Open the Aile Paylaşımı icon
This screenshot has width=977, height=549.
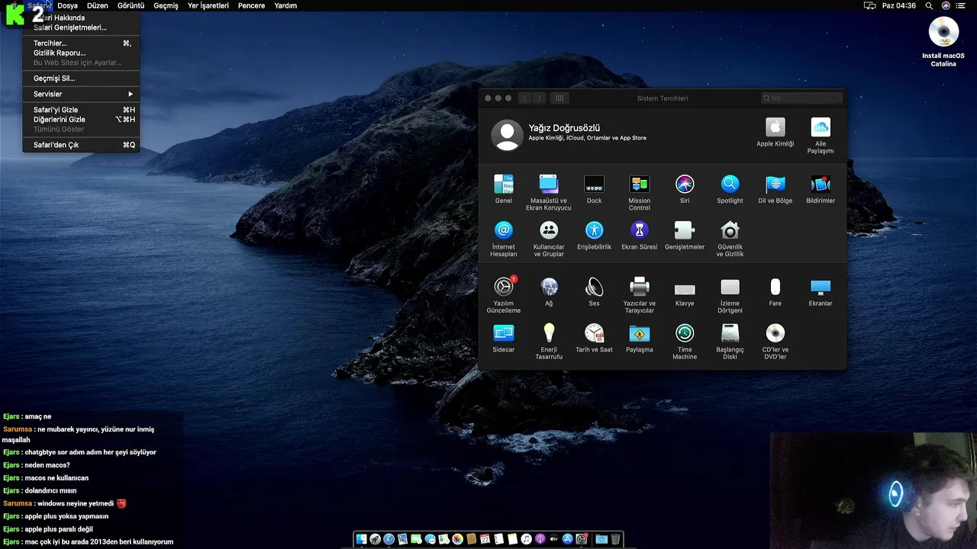(x=821, y=135)
